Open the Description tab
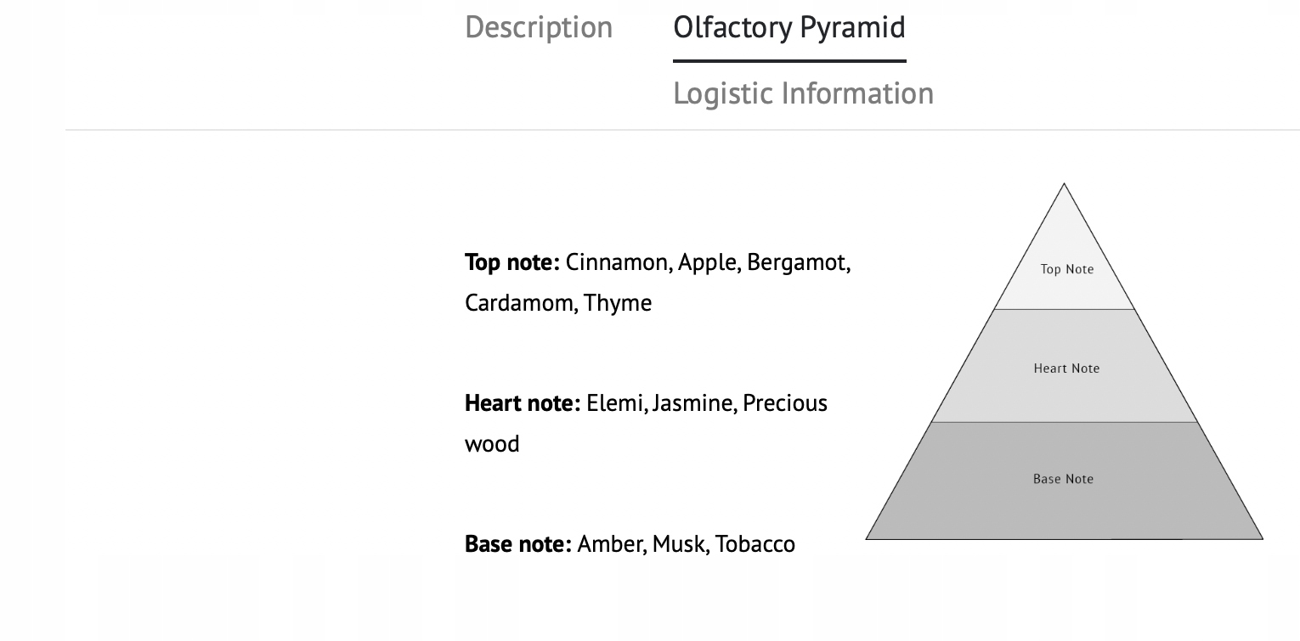This screenshot has height=641, width=1300. point(539,27)
